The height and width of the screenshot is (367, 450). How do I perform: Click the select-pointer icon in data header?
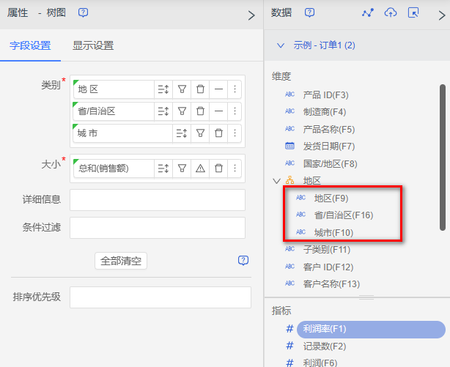pyautogui.click(x=413, y=13)
